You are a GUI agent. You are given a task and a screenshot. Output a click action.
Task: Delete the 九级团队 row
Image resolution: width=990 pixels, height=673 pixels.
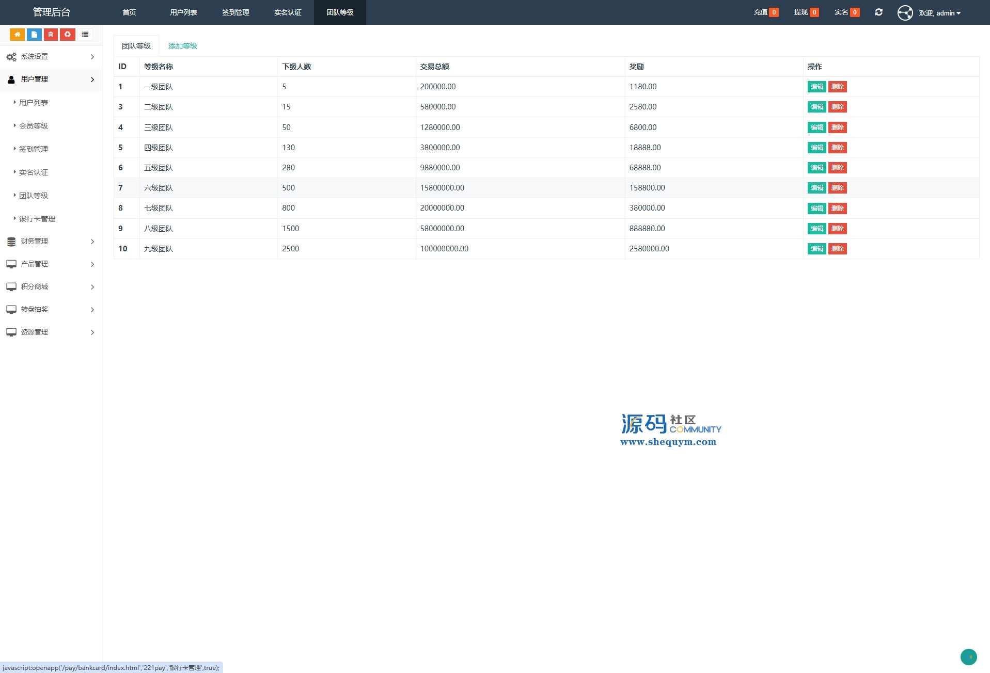point(837,249)
